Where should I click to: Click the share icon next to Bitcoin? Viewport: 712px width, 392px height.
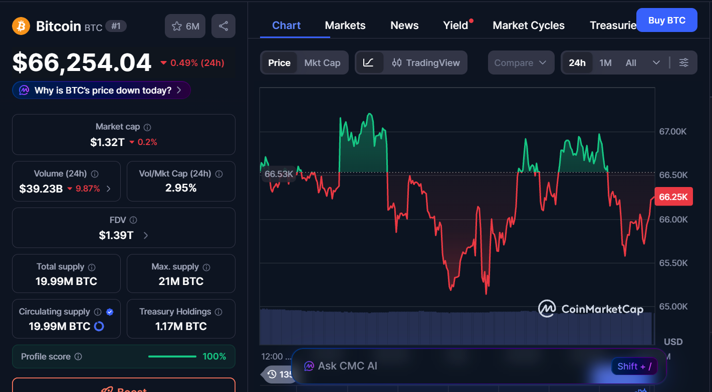click(223, 26)
